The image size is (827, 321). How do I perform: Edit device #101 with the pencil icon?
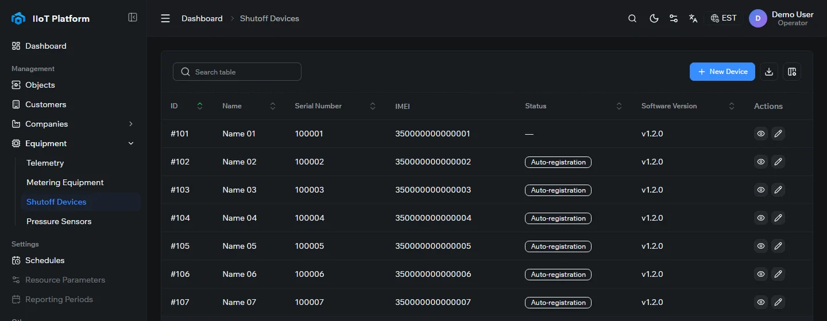pos(778,134)
